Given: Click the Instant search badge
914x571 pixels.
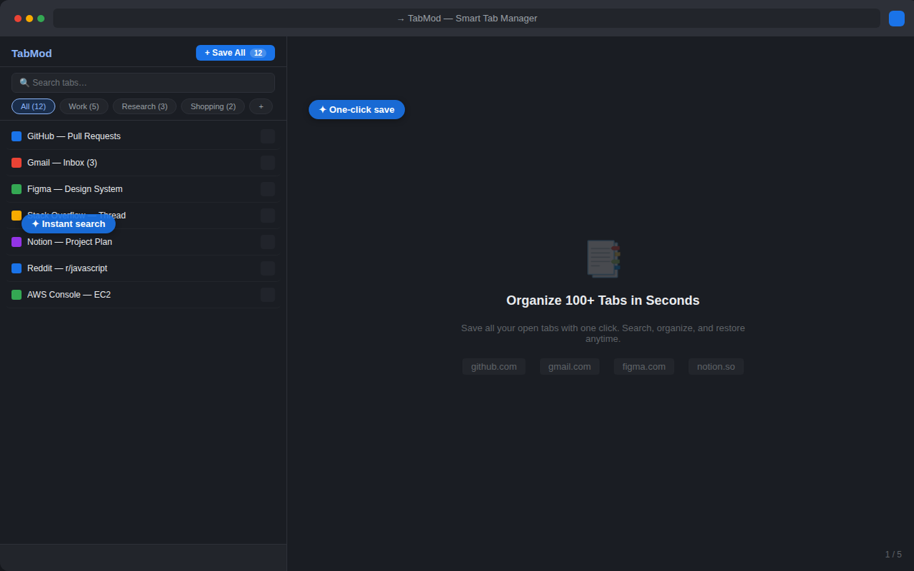Looking at the screenshot, I should 69,224.
